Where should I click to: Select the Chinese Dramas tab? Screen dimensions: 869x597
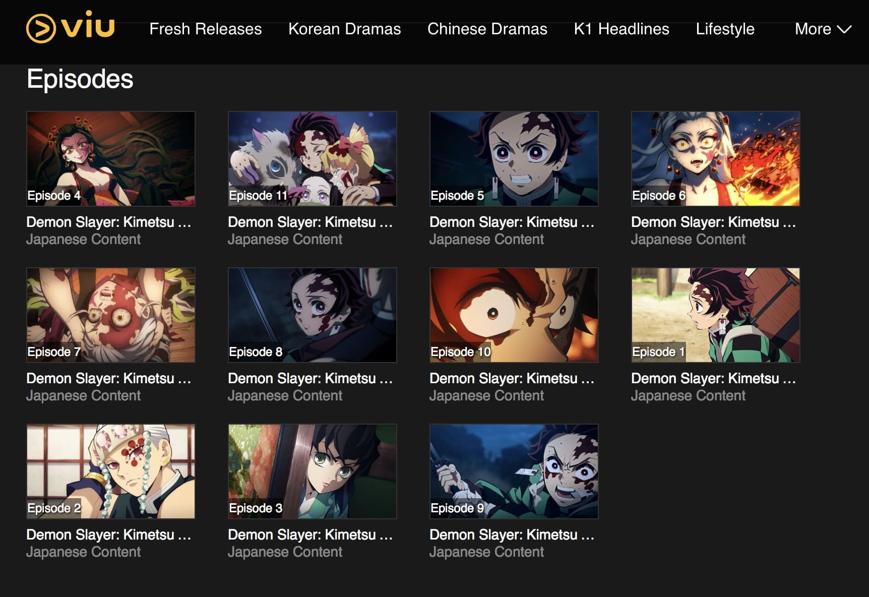click(487, 29)
